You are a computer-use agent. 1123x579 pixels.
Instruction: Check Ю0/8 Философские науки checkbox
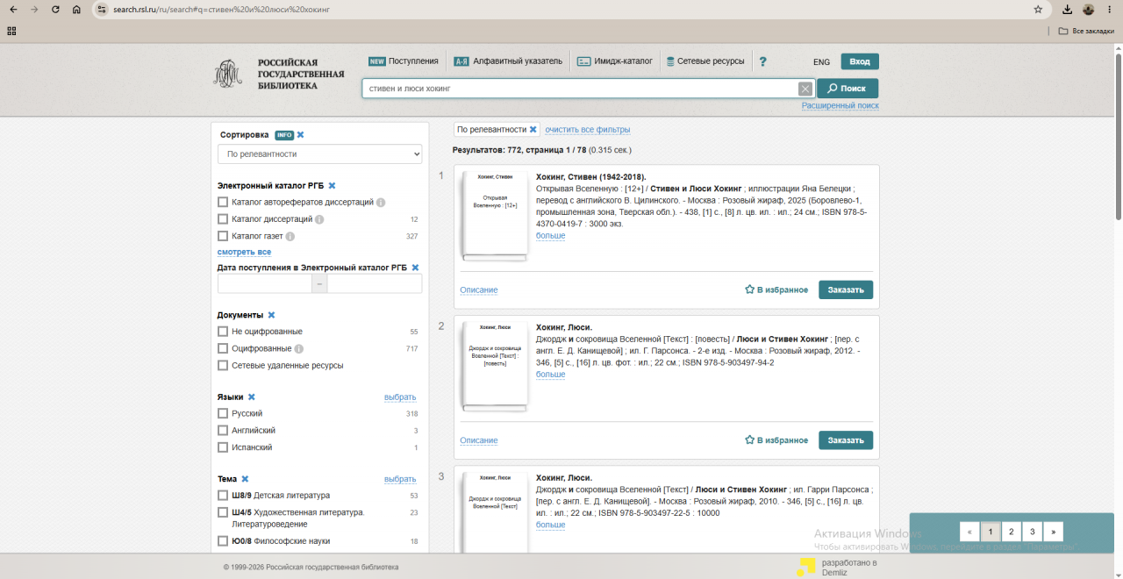click(223, 541)
